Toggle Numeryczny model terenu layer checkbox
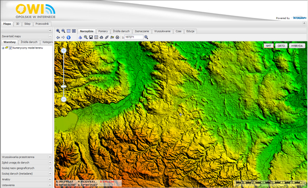Viewport: 308px width, 188px height. [x=11, y=48]
